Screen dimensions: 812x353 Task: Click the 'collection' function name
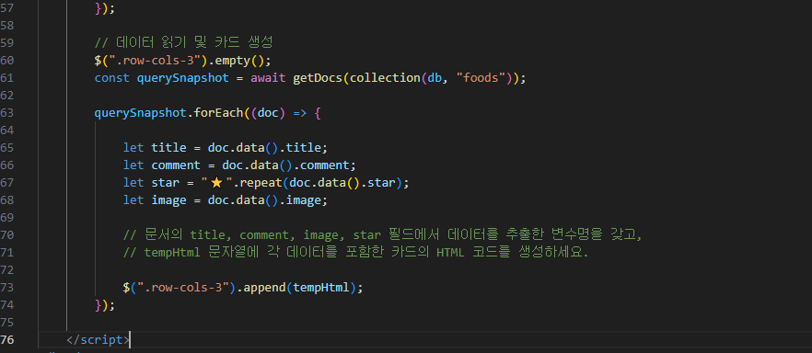[x=386, y=78]
